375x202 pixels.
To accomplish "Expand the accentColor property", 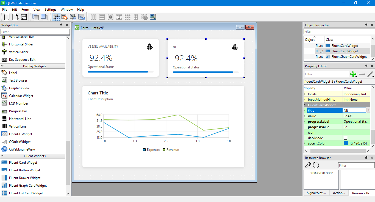I will (x=304, y=143).
